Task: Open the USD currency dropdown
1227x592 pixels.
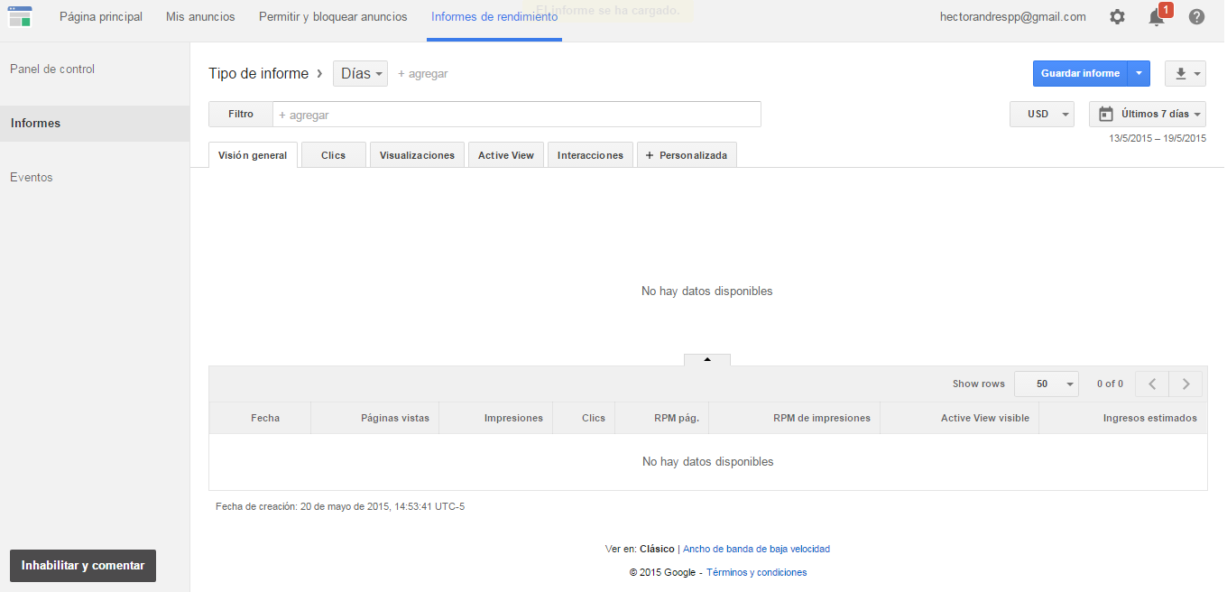Action: (x=1042, y=114)
